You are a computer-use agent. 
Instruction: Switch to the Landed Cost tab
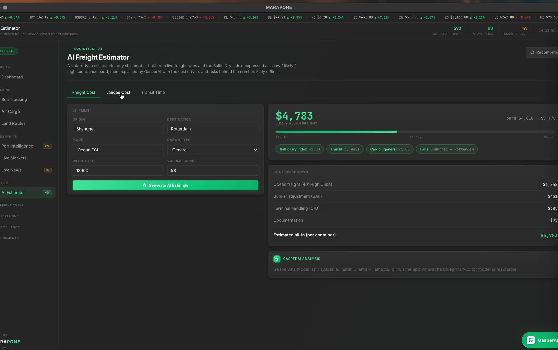tap(118, 92)
